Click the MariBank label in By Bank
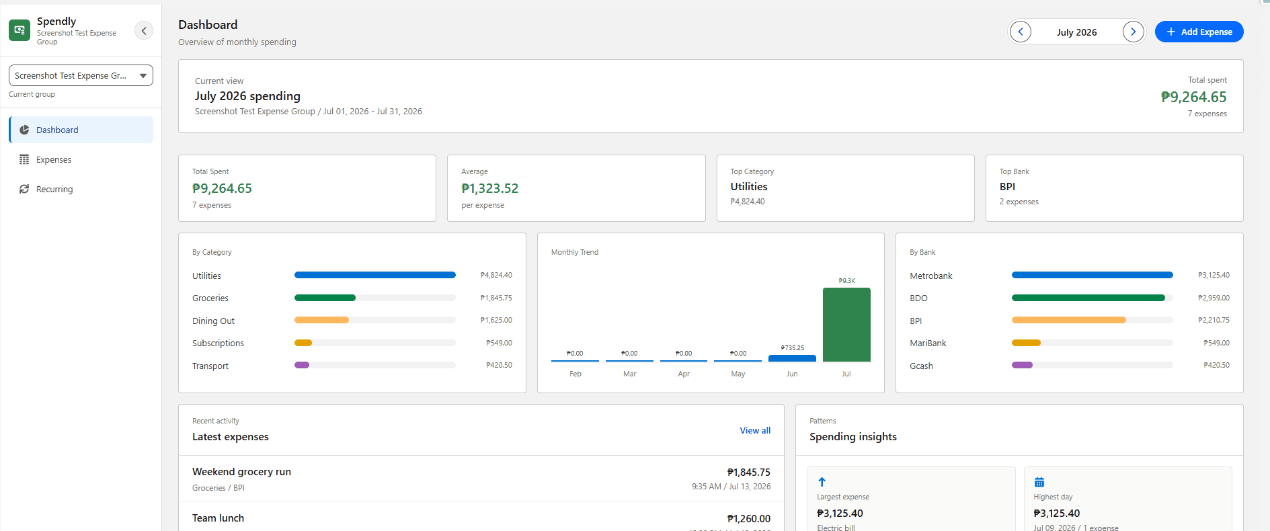Viewport: 1270px width, 531px height. pos(928,343)
